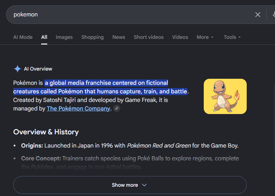Expand the More dropdown
The width and height of the screenshot is (275, 196).
click(x=205, y=37)
